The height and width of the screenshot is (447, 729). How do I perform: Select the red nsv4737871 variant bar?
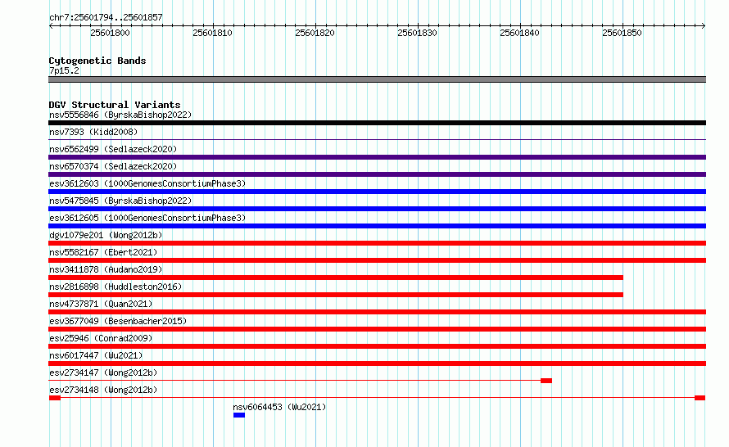click(377, 312)
